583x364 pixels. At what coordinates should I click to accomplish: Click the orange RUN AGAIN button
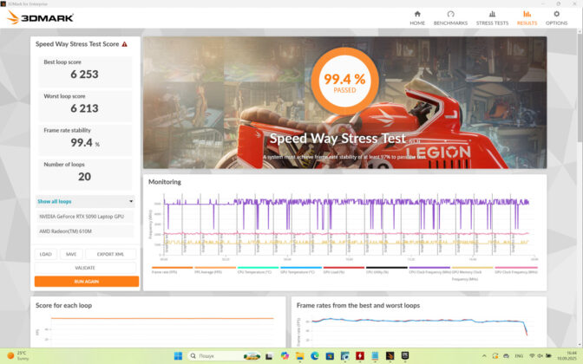[87, 281]
